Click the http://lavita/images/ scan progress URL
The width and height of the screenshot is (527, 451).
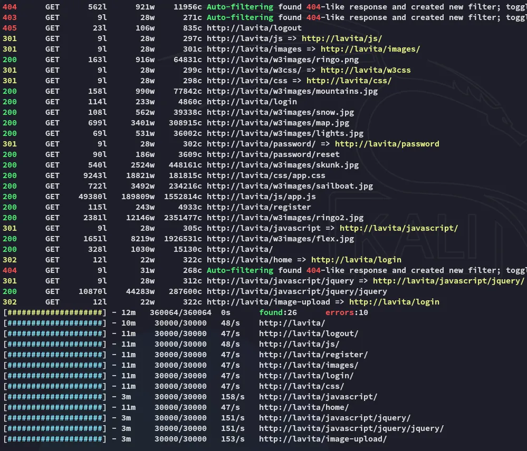[309, 365]
